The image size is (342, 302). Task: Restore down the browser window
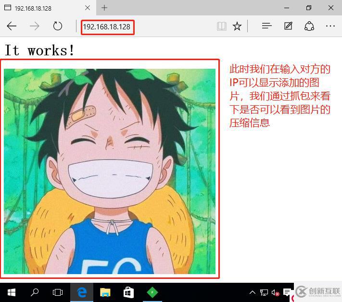pos(309,8)
